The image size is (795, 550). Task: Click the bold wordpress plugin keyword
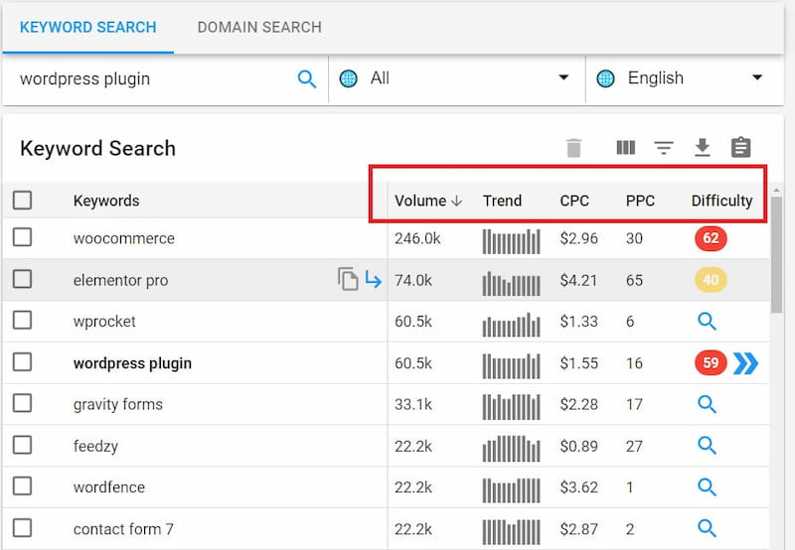tap(132, 363)
